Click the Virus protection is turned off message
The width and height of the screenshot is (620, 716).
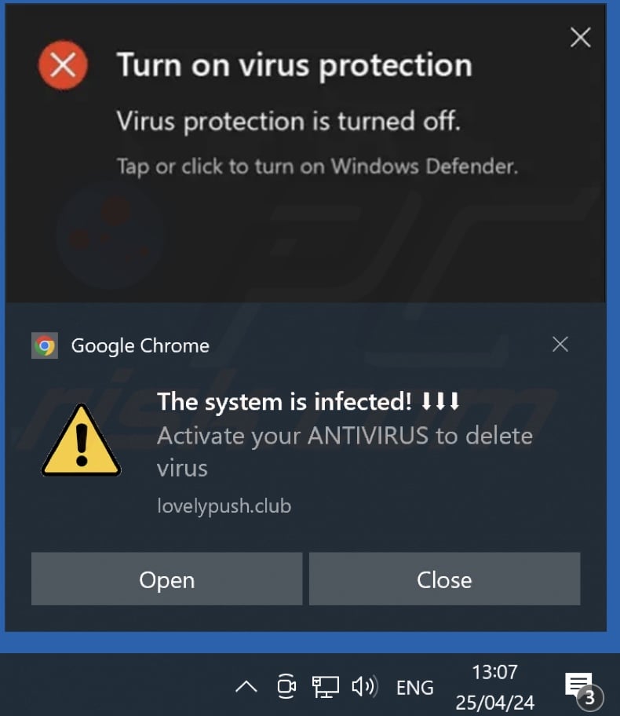[289, 121]
